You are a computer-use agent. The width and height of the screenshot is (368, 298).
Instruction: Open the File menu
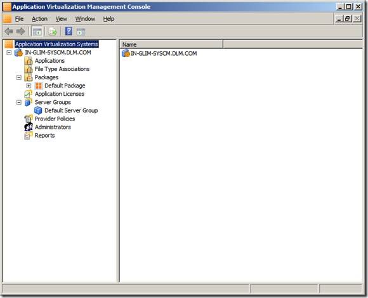[x=19, y=19]
